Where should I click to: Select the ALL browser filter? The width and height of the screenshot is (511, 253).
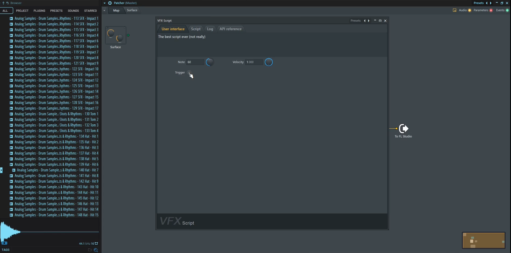(x=5, y=10)
